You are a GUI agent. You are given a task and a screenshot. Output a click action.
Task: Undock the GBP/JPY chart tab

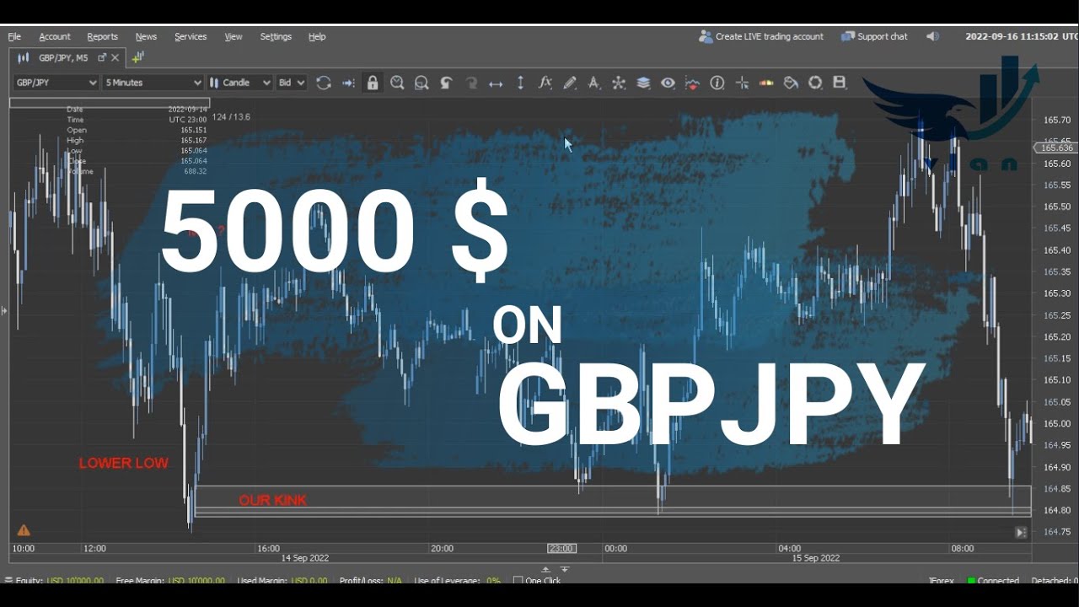[x=102, y=57]
